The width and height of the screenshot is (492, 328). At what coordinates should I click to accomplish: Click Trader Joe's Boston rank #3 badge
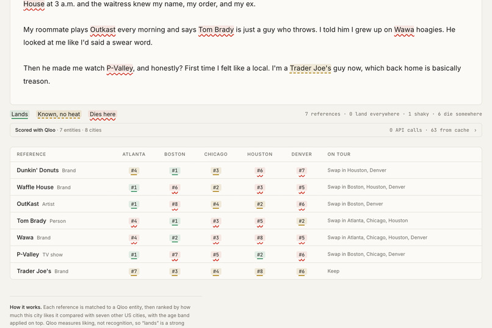click(175, 271)
